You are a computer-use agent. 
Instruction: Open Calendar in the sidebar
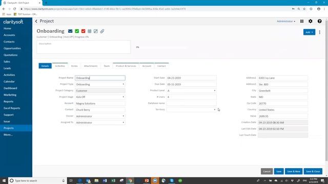coord(9,82)
